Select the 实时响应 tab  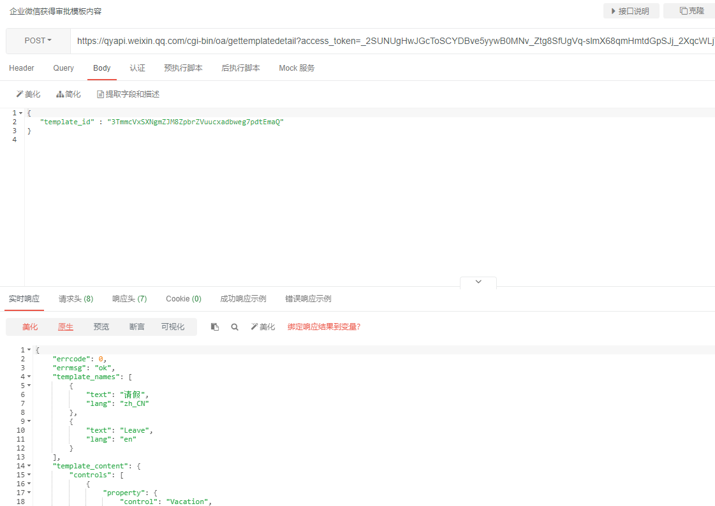point(24,299)
